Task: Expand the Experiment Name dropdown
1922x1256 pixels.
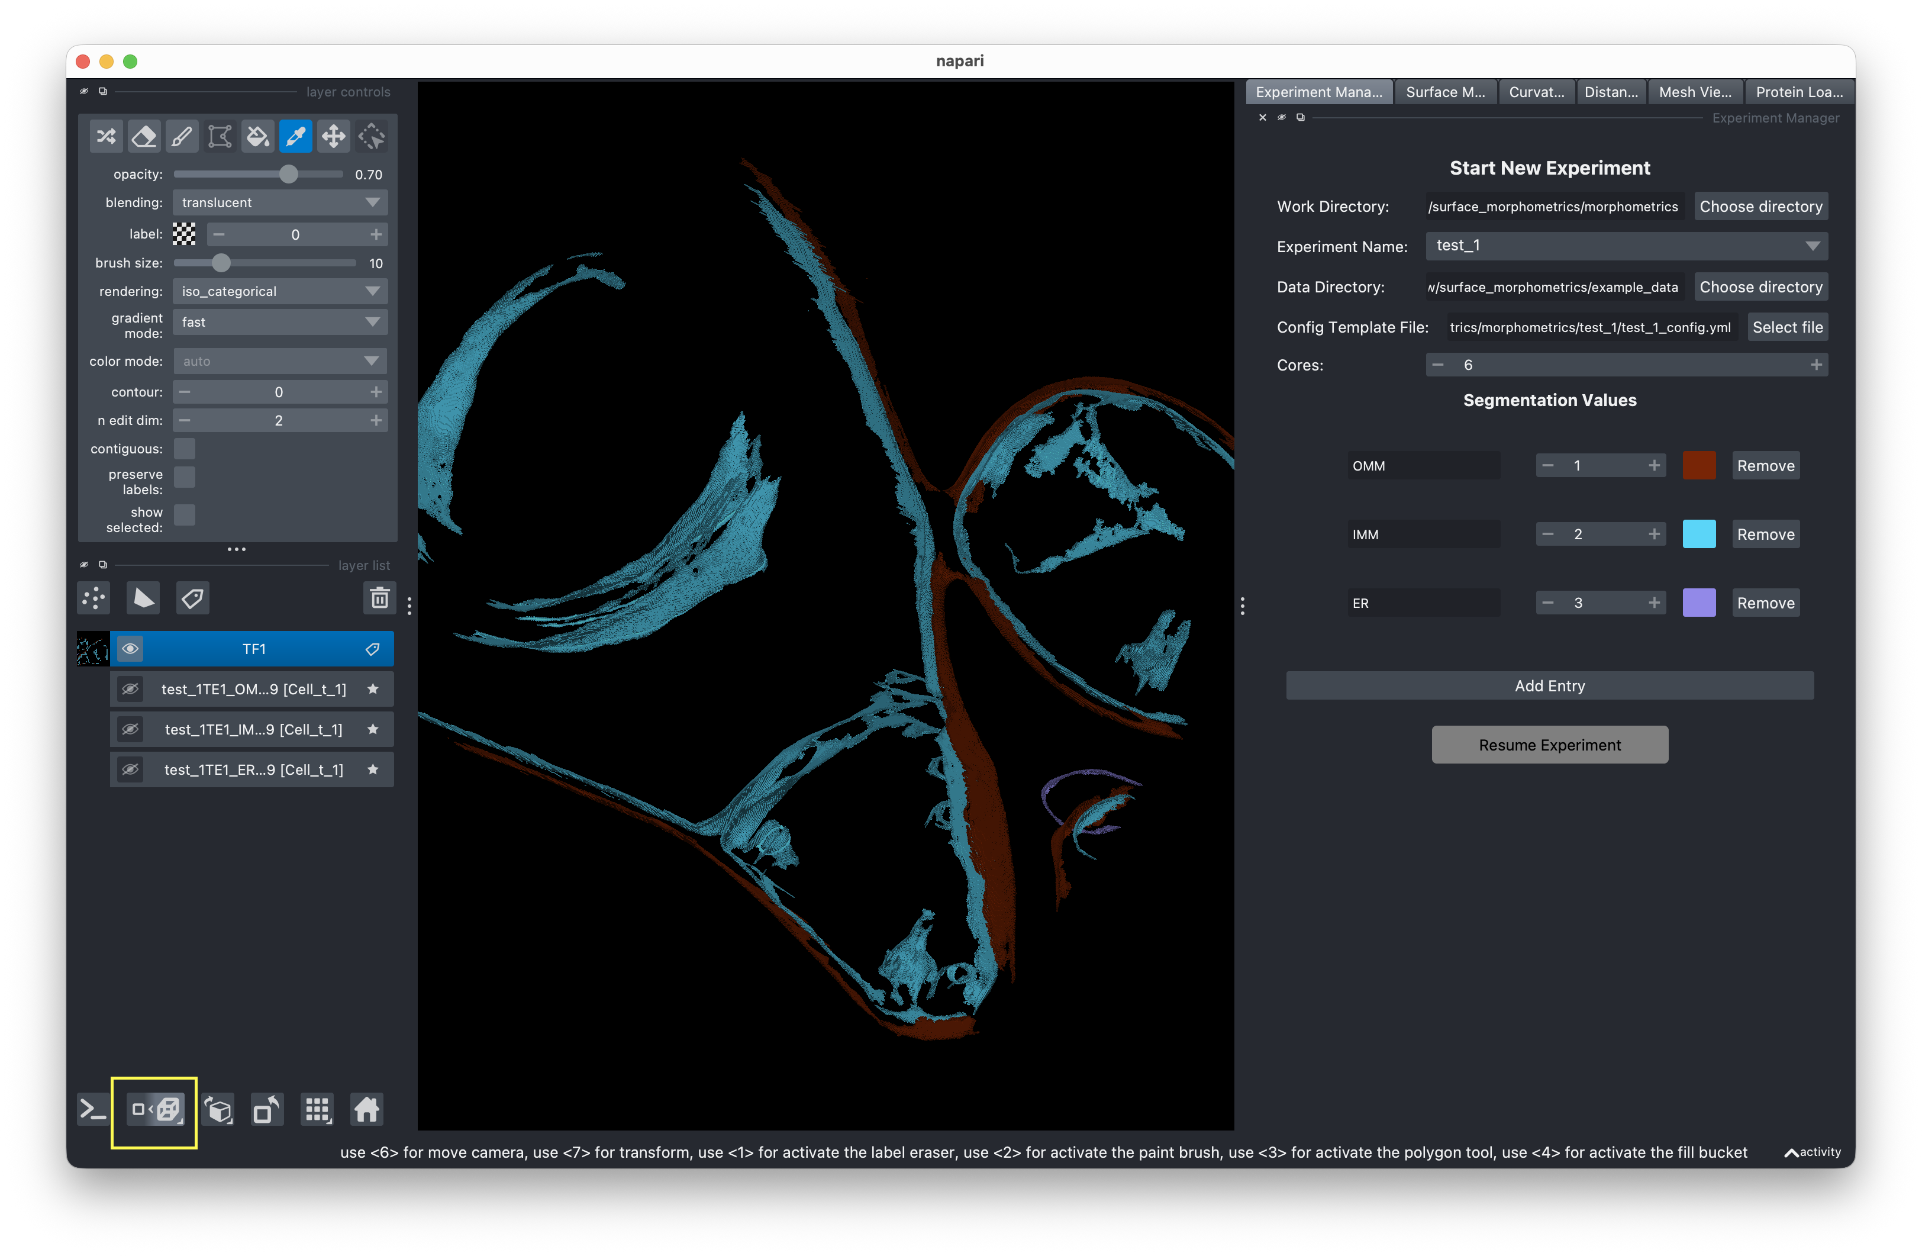Action: pos(1627,246)
